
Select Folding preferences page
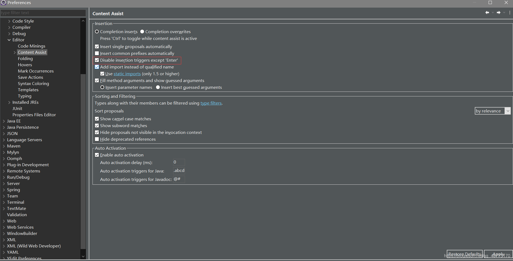click(25, 58)
